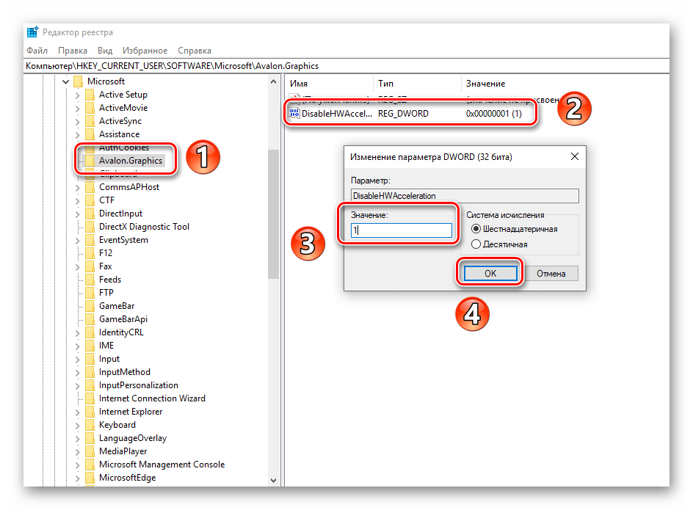693x510 pixels.
Task: Select the Десятичная radio button
Action: (x=476, y=244)
